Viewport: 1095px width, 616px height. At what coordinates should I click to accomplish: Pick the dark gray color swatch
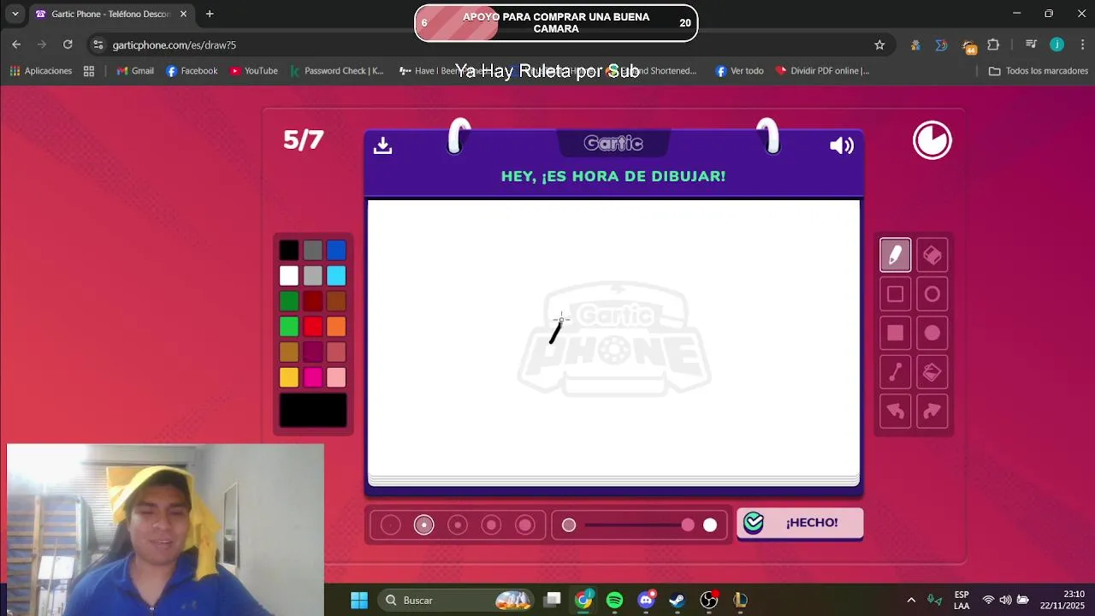pos(313,250)
